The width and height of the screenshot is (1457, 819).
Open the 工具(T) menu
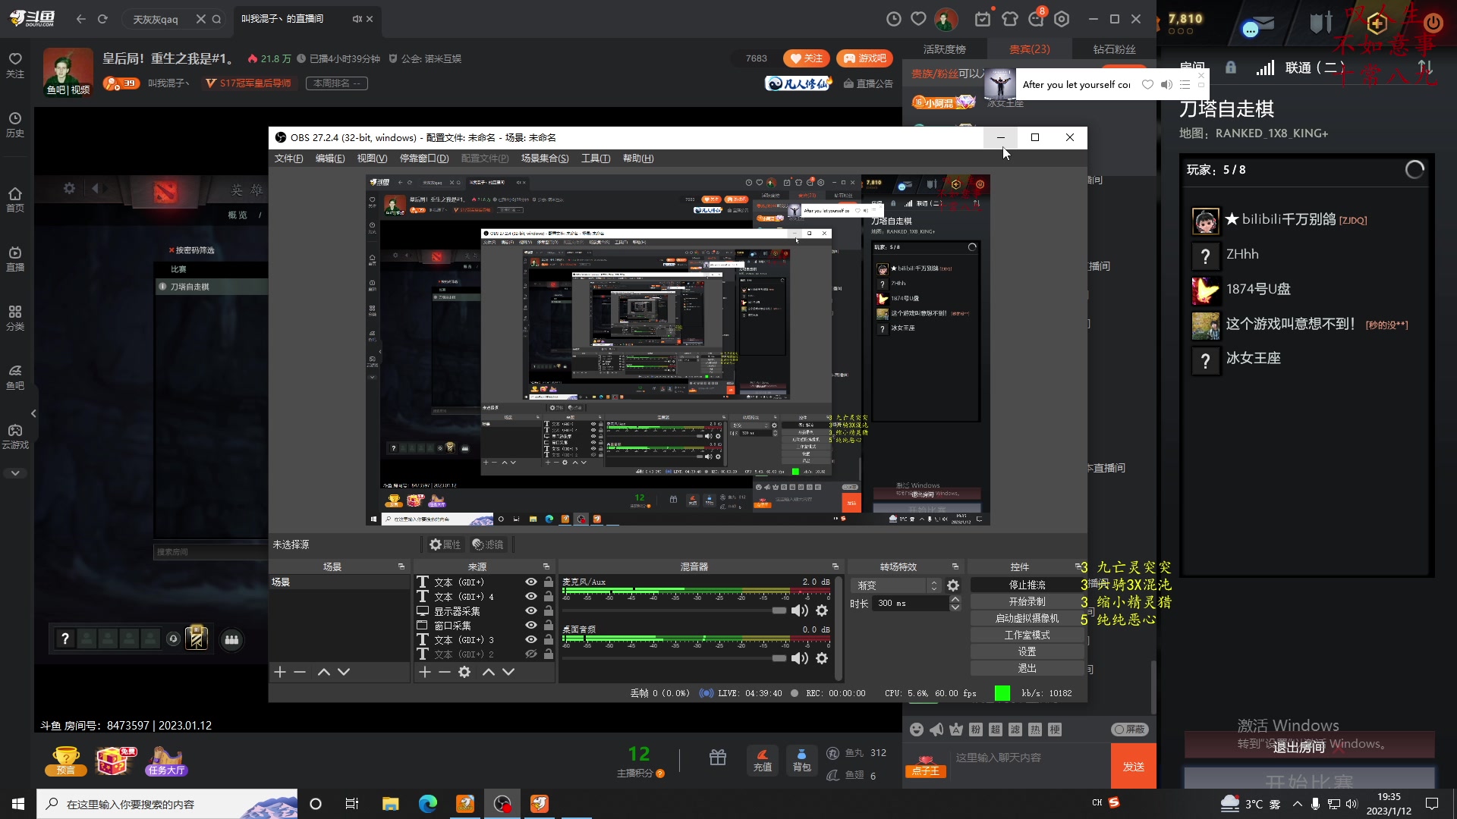point(595,158)
